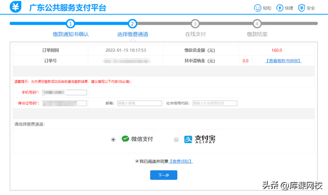Click step 1 circle in progress bar
This screenshot has width=328, height=195.
tap(71, 24)
